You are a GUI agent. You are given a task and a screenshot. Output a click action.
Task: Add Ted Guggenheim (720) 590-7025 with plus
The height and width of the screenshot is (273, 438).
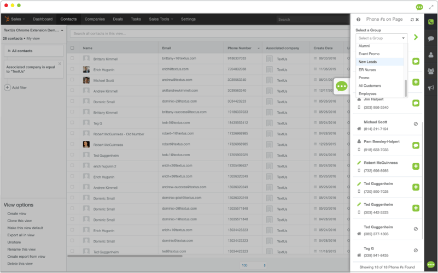pyautogui.click(x=416, y=187)
